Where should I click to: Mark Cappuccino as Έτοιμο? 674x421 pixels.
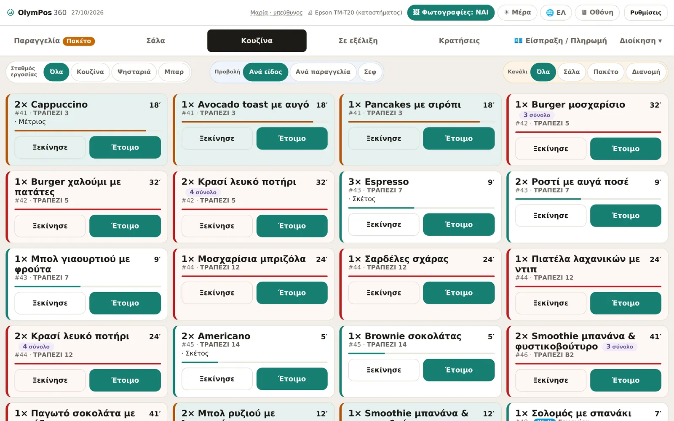coord(125,147)
